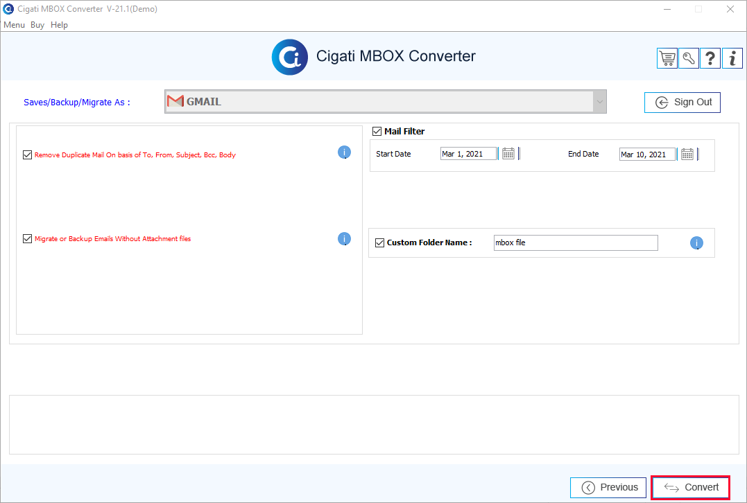Click the End Date field
The width and height of the screenshot is (747, 503).
[647, 155]
